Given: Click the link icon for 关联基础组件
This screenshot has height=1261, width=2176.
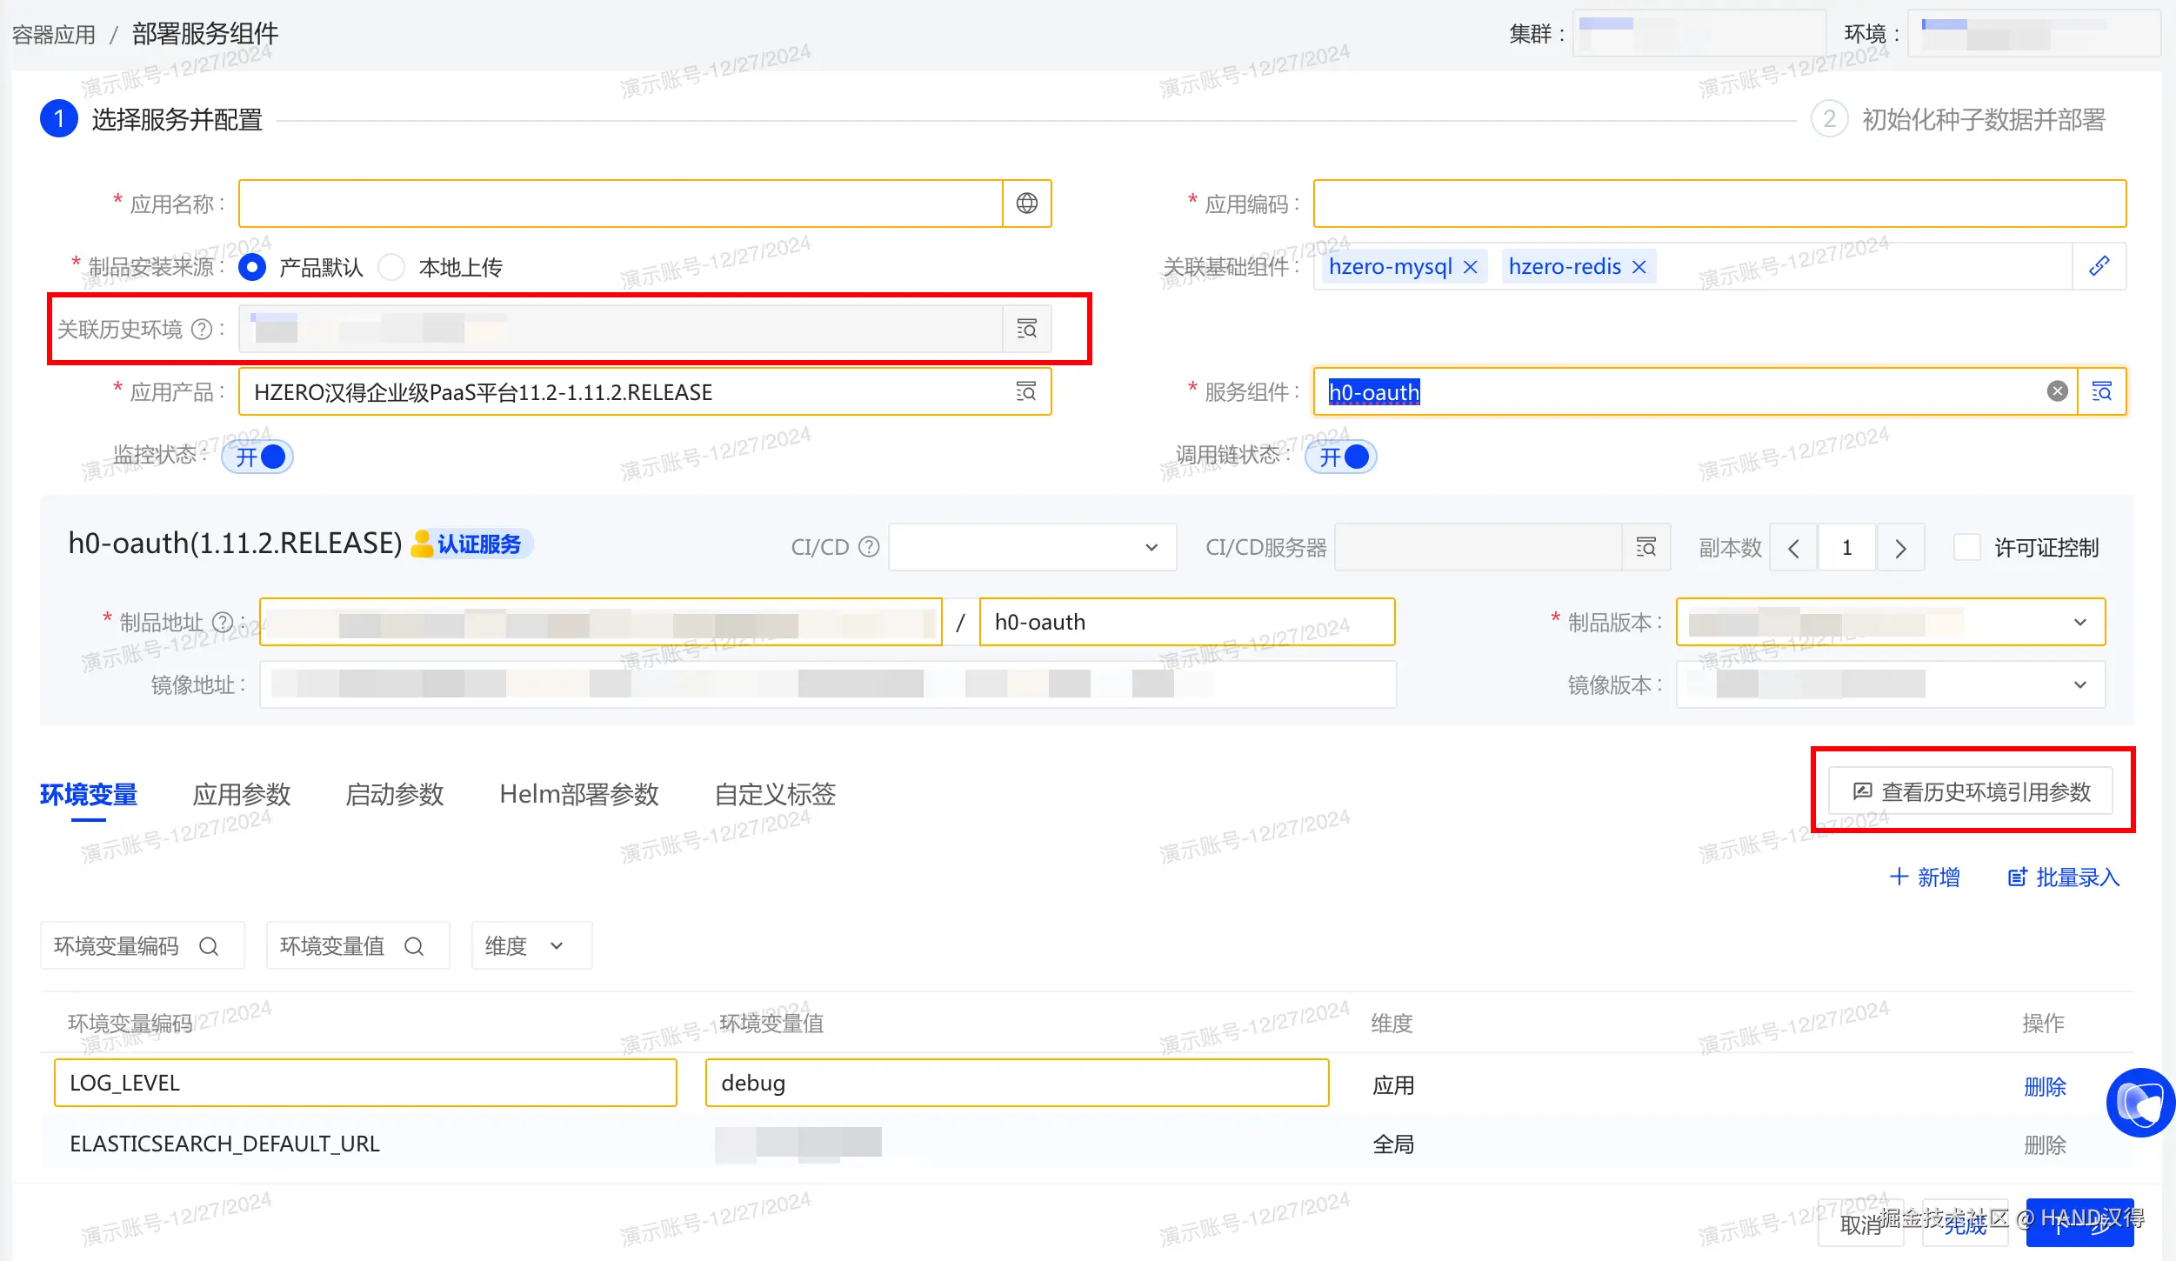Looking at the screenshot, I should pyautogui.click(x=2099, y=266).
